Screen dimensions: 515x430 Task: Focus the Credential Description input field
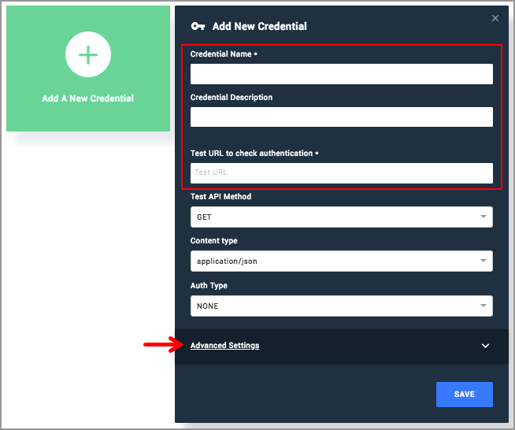pos(342,117)
